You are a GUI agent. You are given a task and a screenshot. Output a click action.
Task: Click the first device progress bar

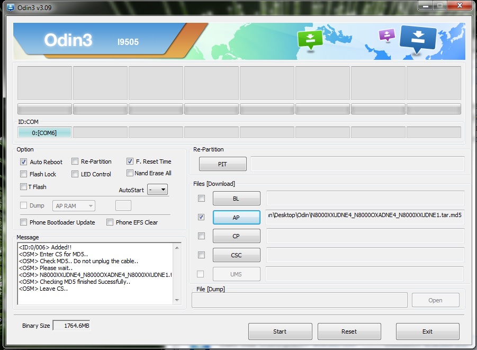(44, 109)
